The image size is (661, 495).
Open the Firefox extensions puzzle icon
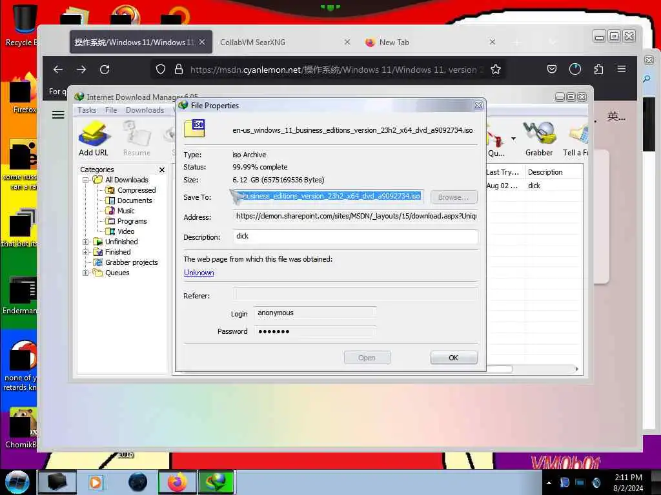tap(598, 69)
